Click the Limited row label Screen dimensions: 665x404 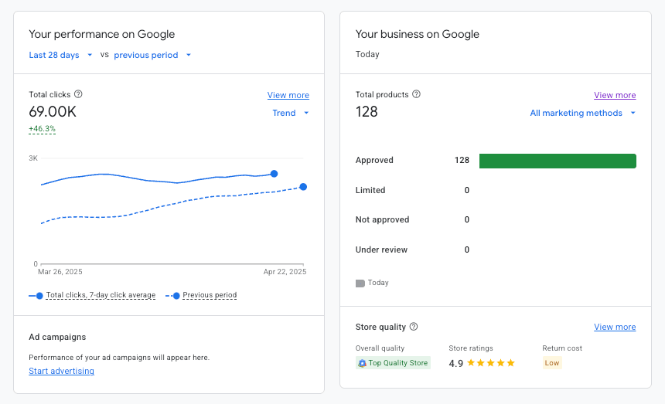click(x=370, y=190)
